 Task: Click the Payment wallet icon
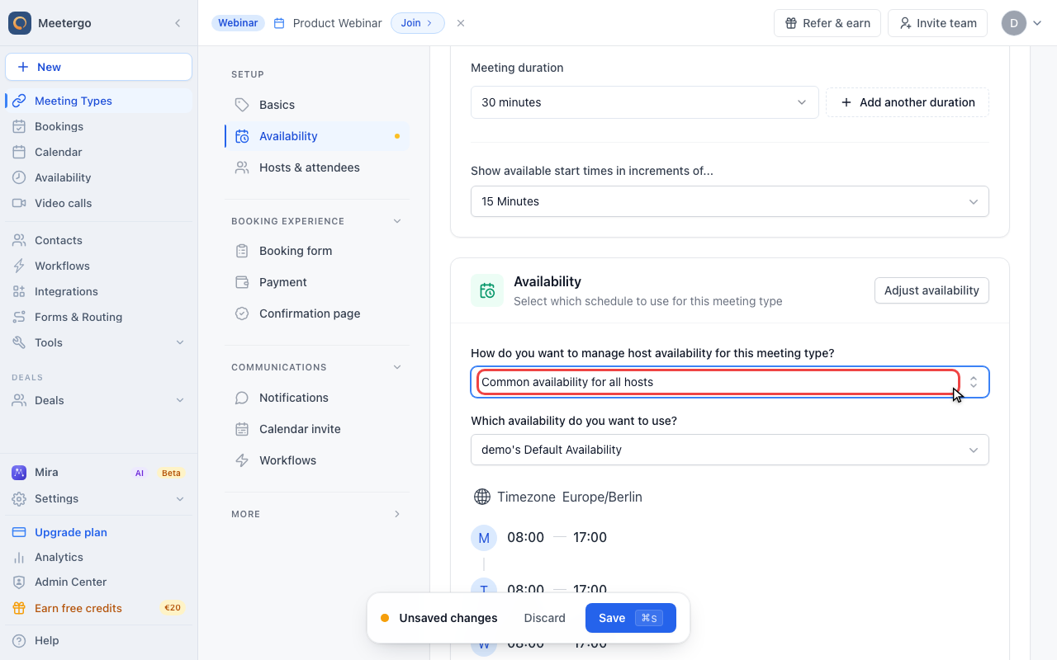point(242,282)
